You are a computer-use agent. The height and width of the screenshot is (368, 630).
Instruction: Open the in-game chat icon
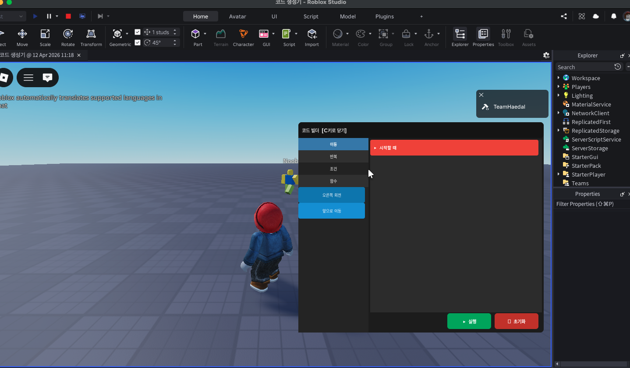47,78
